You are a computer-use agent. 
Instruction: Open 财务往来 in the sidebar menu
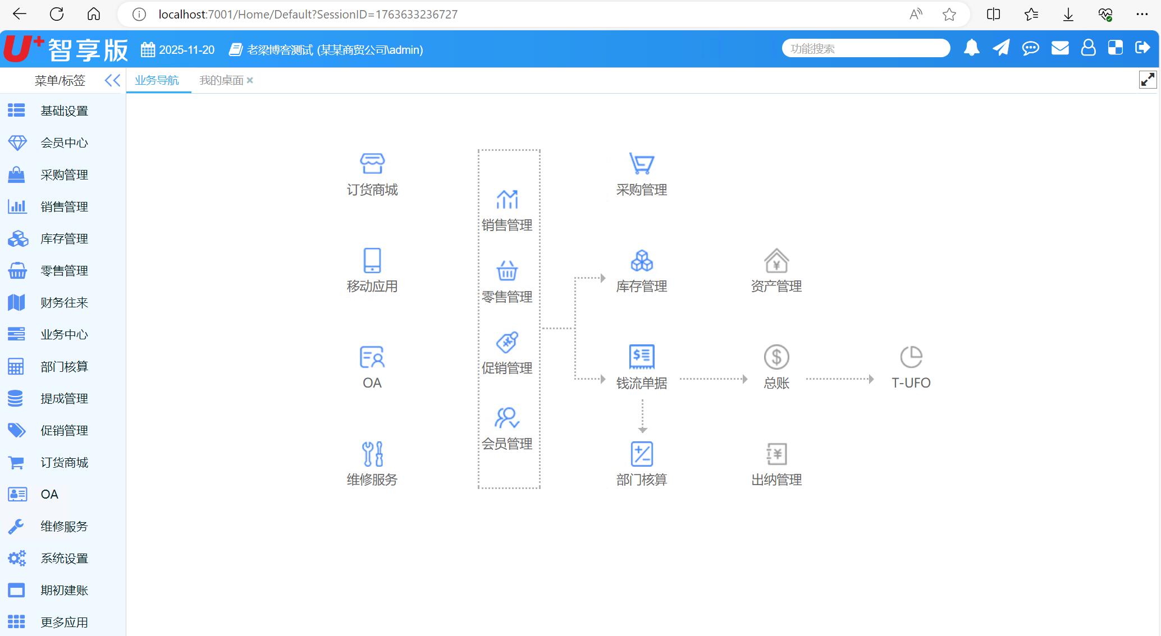[x=64, y=303]
